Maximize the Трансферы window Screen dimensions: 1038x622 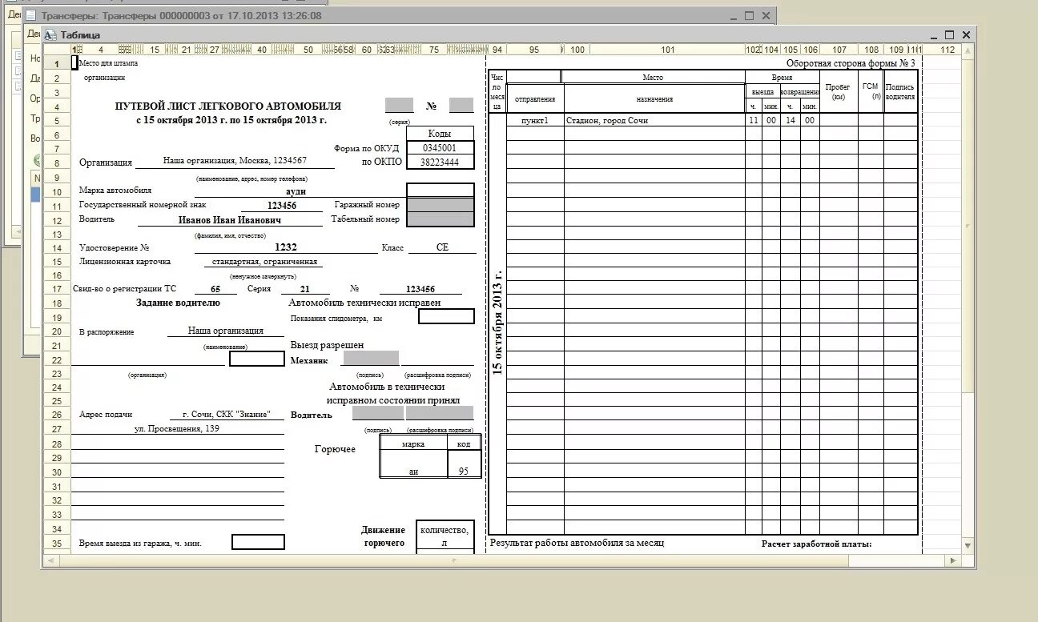(750, 15)
